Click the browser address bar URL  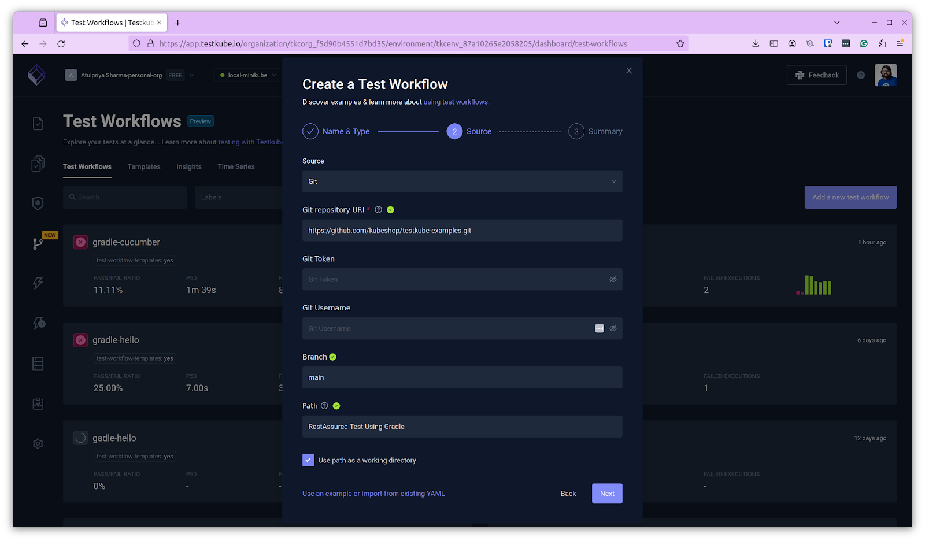pos(393,43)
